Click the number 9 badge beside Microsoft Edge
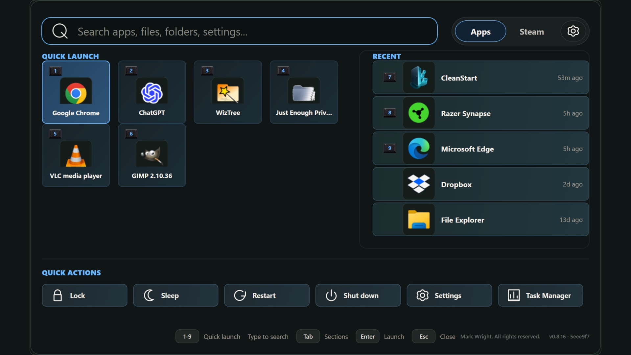Screen dimensions: 631x355 coord(390,148)
